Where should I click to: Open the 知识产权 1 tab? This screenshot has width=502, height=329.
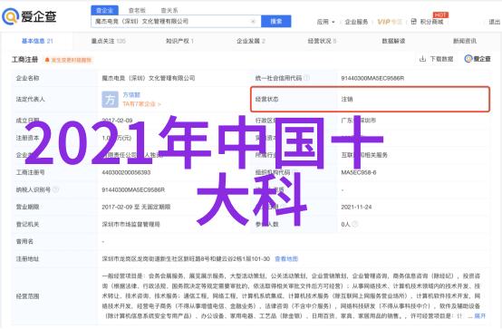click(x=179, y=41)
